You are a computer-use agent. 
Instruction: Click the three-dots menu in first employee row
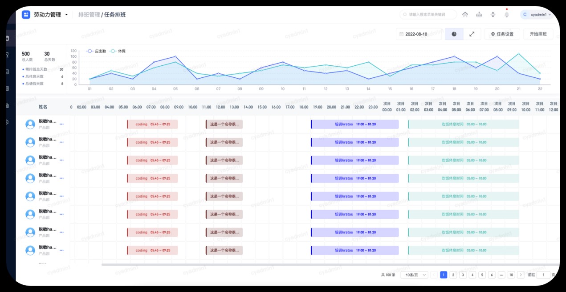pos(61,124)
